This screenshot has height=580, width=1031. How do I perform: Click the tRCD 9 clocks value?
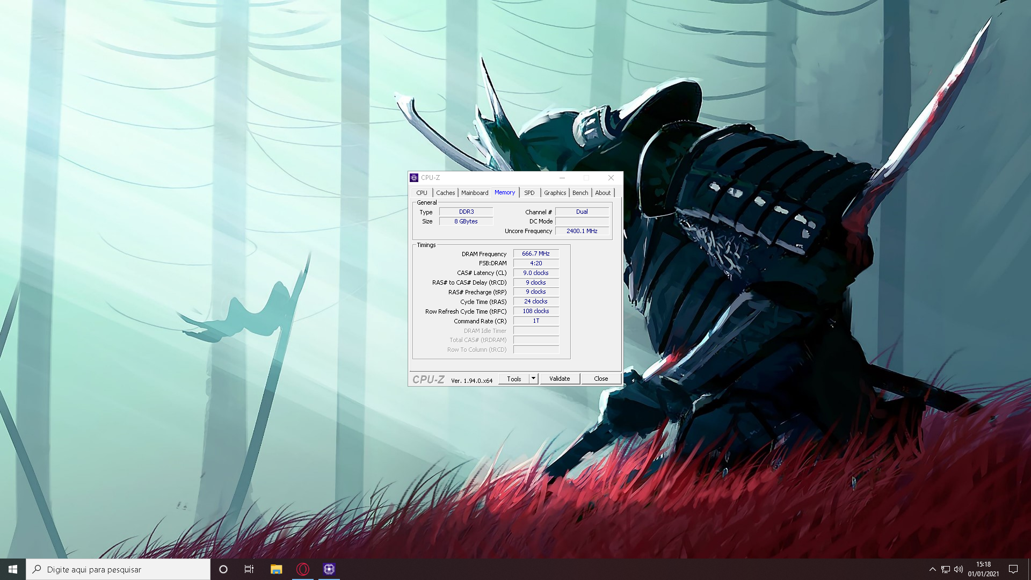(x=536, y=282)
